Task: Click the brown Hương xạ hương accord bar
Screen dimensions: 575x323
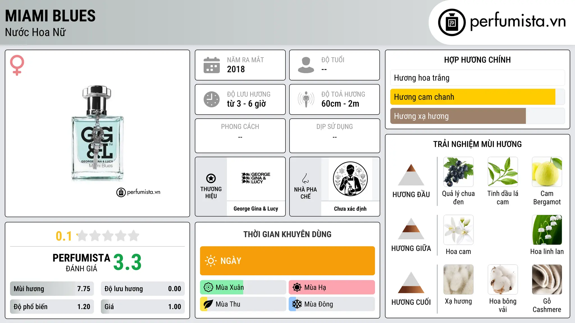Action: 478,116
